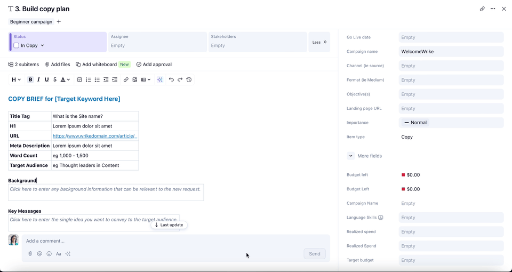This screenshot has width=512, height=272.
Task: Undo the last edit
Action: point(171,79)
